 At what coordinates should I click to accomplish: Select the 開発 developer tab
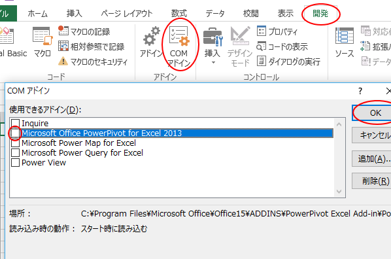click(320, 14)
